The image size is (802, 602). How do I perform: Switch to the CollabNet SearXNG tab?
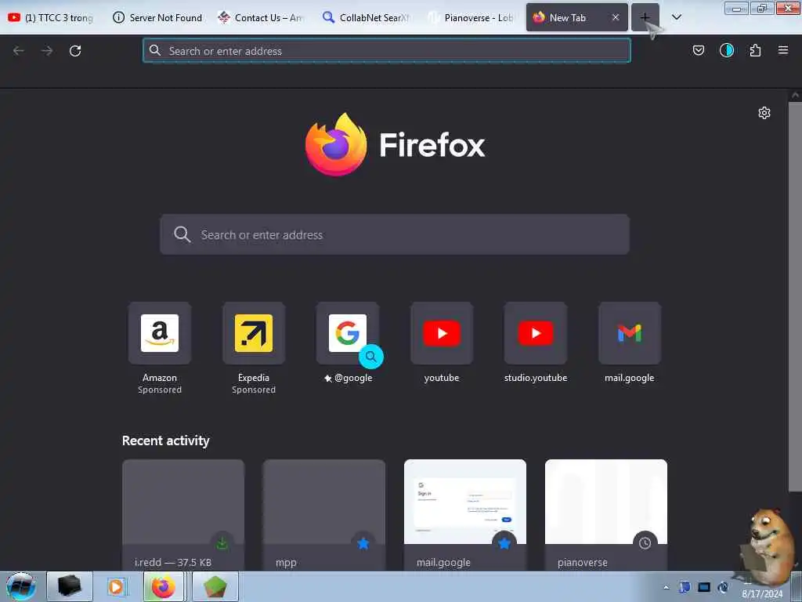pyautogui.click(x=366, y=17)
